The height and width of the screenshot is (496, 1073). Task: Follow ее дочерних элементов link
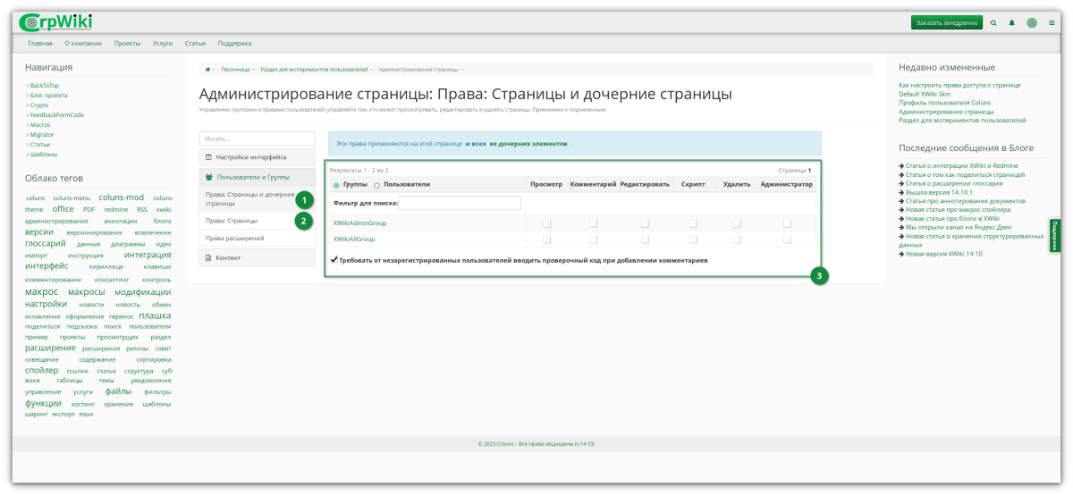528,143
